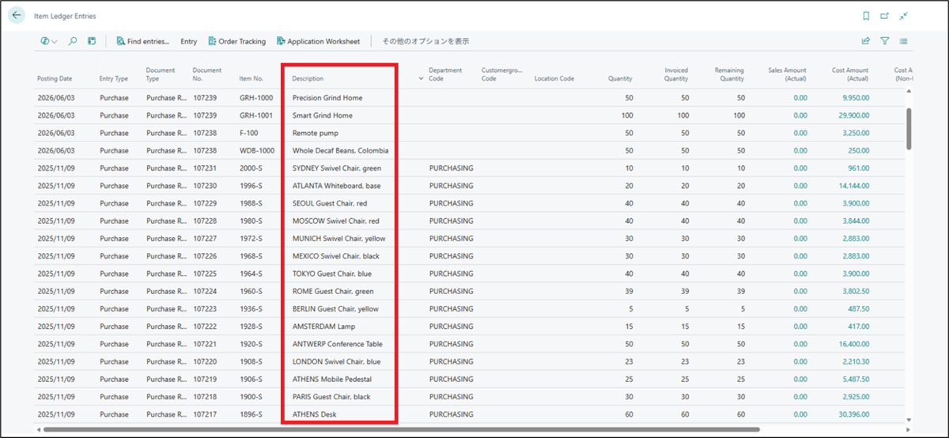Select MOSCOW Swivel Chair, red cell
The image size is (949, 438).
[335, 221]
